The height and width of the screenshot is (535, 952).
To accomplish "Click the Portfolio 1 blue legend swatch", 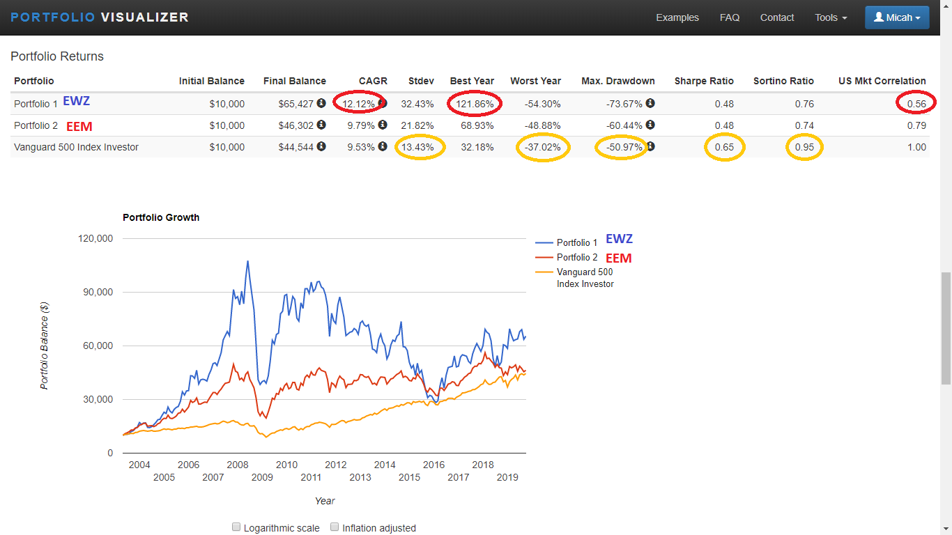I will point(544,243).
